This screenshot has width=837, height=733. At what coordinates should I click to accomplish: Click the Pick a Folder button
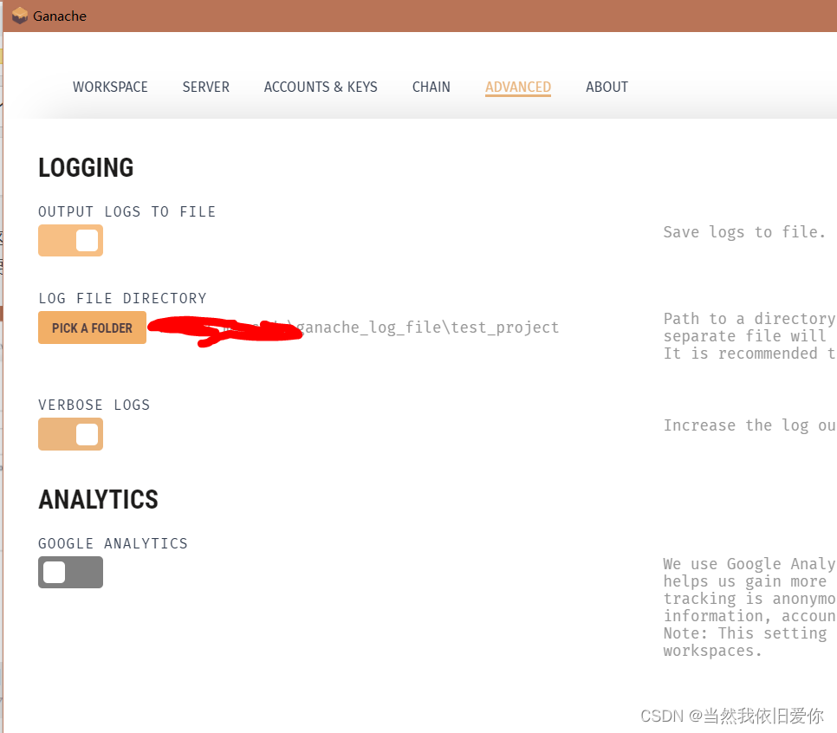click(x=92, y=328)
